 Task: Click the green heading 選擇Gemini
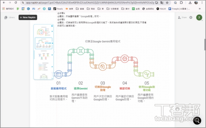pyautogui.click(x=81, y=89)
